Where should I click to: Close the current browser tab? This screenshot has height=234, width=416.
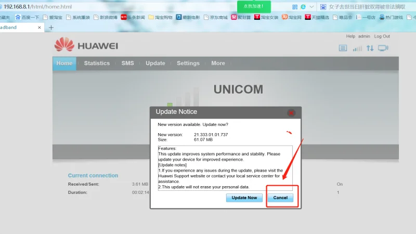point(40,28)
